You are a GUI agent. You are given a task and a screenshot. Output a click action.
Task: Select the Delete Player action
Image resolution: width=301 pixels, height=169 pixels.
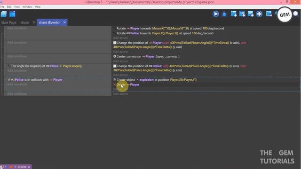pos(126,84)
